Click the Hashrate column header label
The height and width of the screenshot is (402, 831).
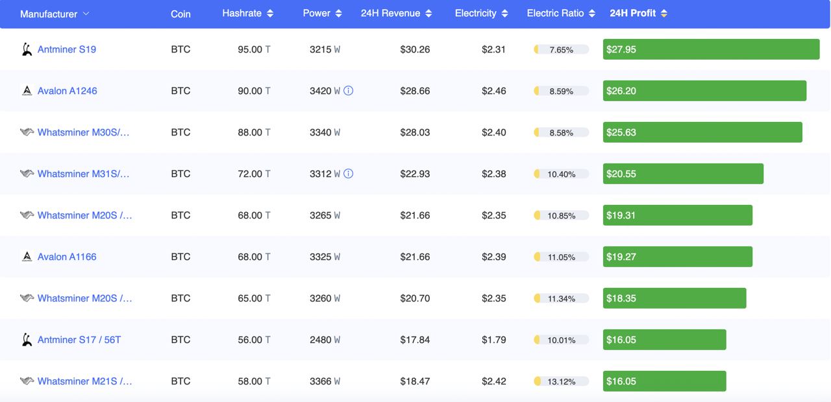click(x=242, y=13)
